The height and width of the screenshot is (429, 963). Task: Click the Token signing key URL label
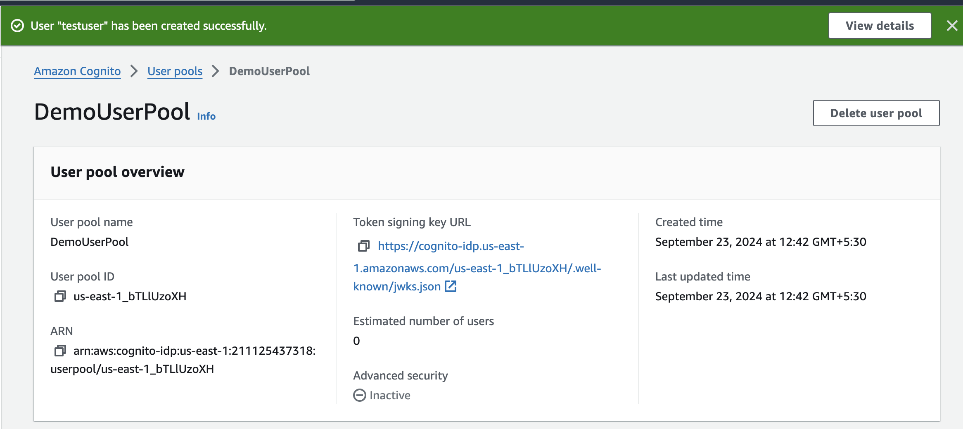(x=412, y=222)
